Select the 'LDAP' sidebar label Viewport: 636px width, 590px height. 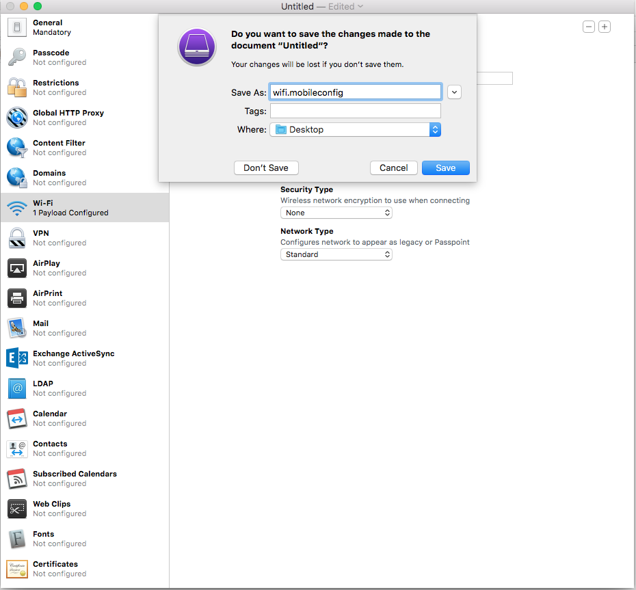click(43, 384)
